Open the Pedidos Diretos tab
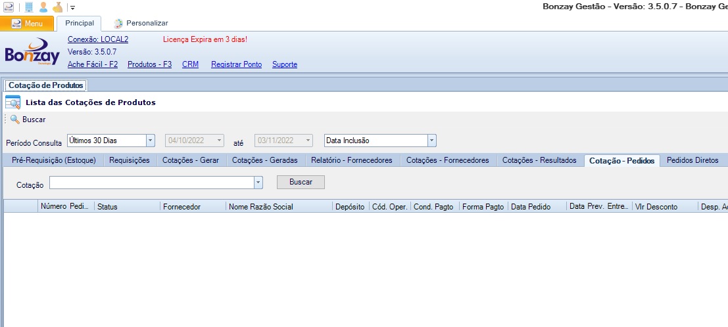This screenshot has width=728, height=327. 692,160
